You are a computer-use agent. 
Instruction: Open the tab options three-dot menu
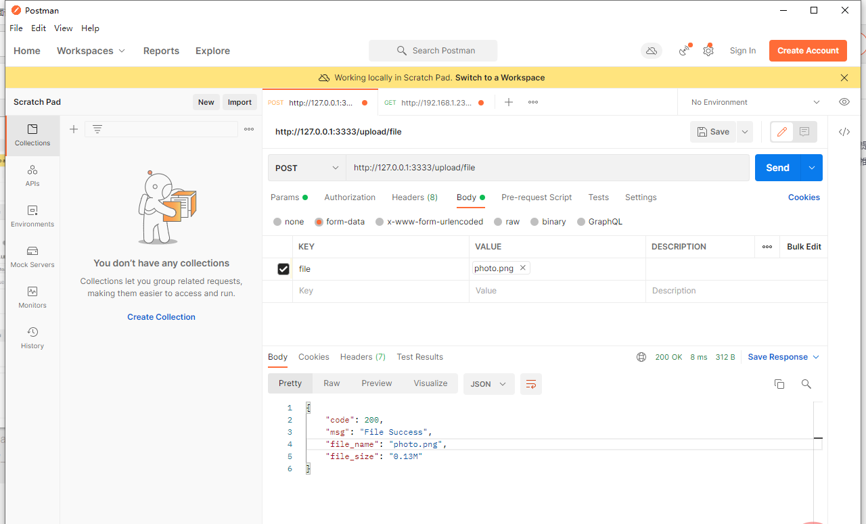pos(533,102)
